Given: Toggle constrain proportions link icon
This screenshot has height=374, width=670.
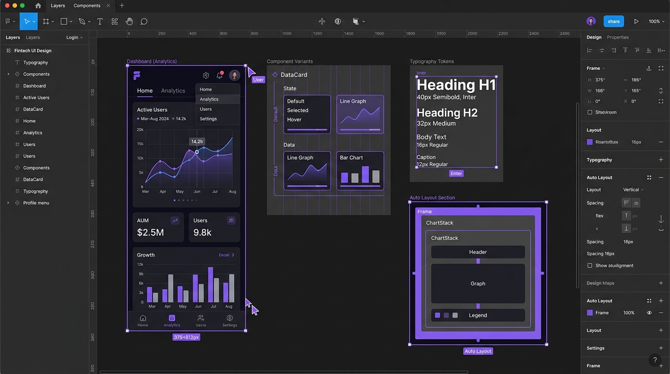Looking at the screenshot, I should point(661,91).
